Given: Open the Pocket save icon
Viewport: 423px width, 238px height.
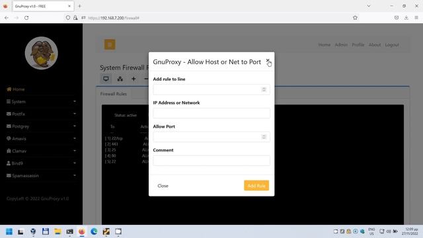Looking at the screenshot, I should [x=397, y=18].
